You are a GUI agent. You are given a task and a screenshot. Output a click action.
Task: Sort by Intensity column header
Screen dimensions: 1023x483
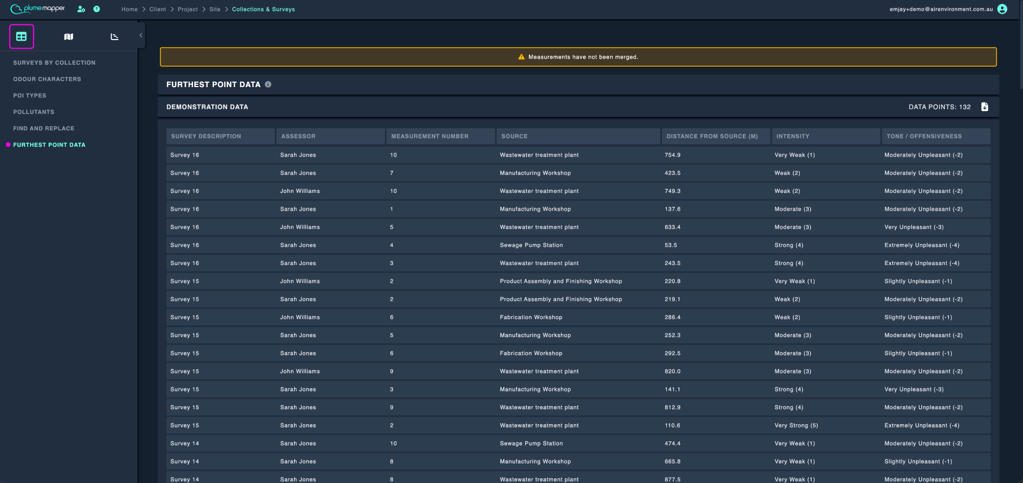[x=826, y=136]
